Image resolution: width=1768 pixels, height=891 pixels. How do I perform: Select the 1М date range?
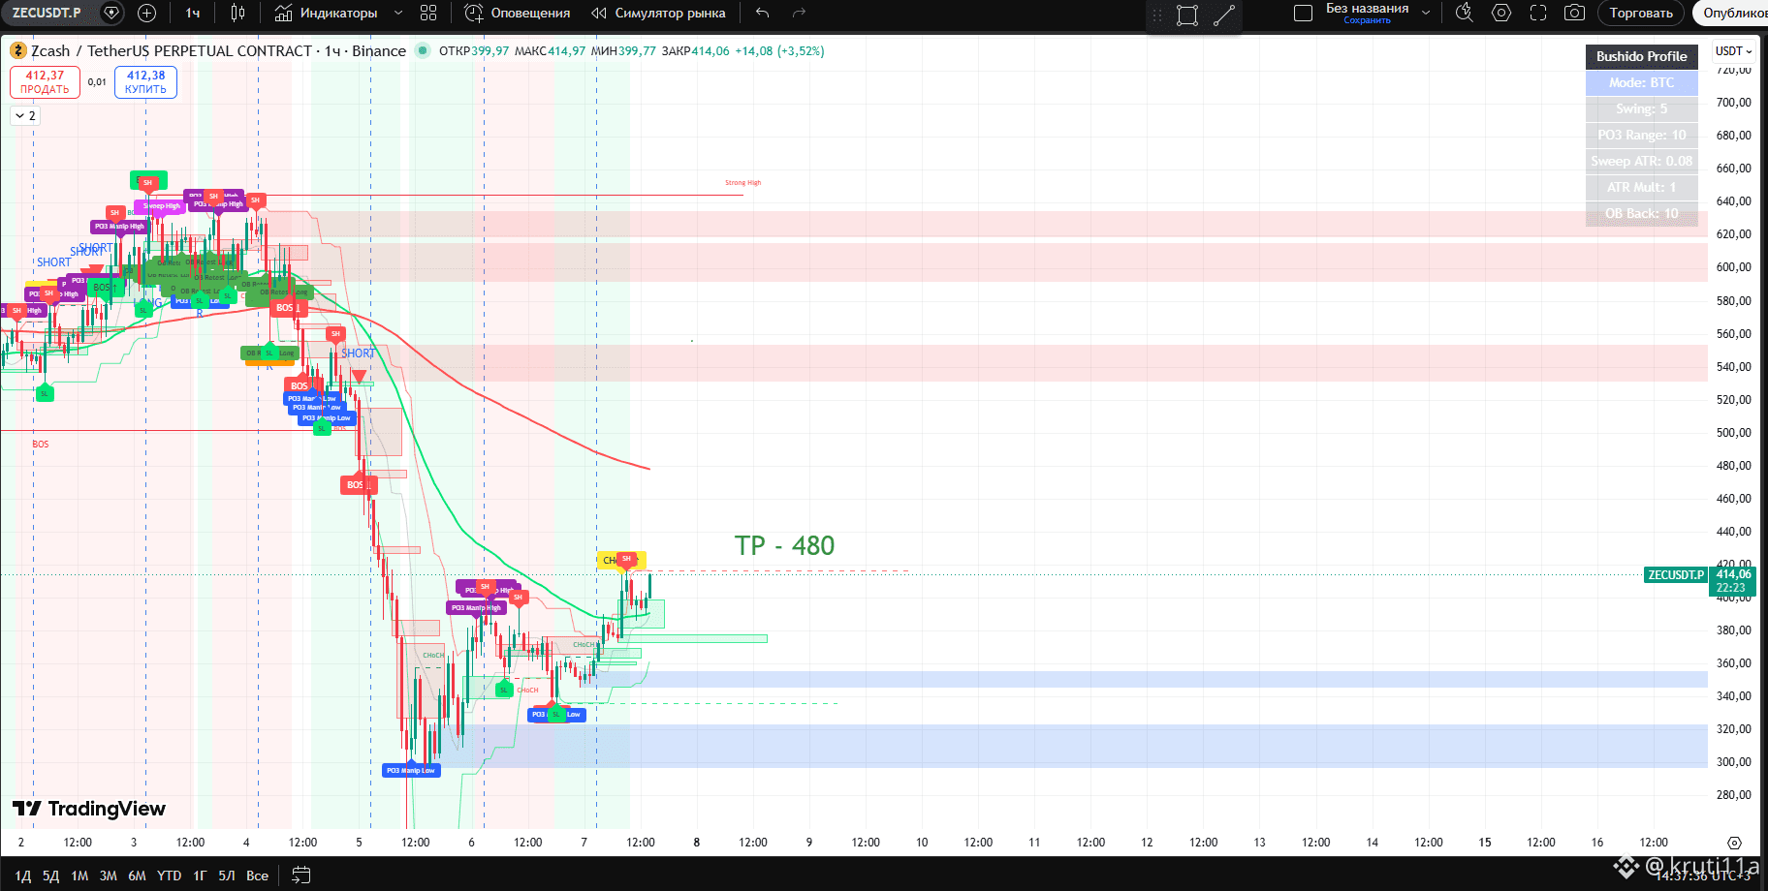79,876
